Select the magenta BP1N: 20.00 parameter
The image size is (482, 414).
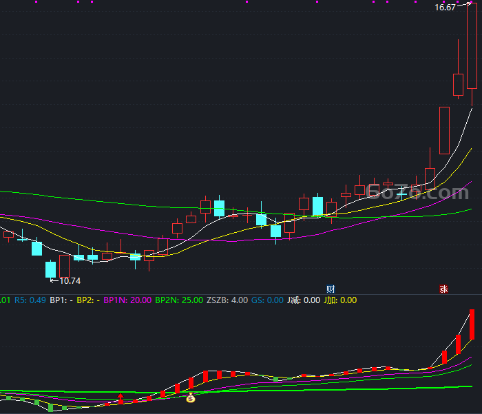pyautogui.click(x=127, y=300)
